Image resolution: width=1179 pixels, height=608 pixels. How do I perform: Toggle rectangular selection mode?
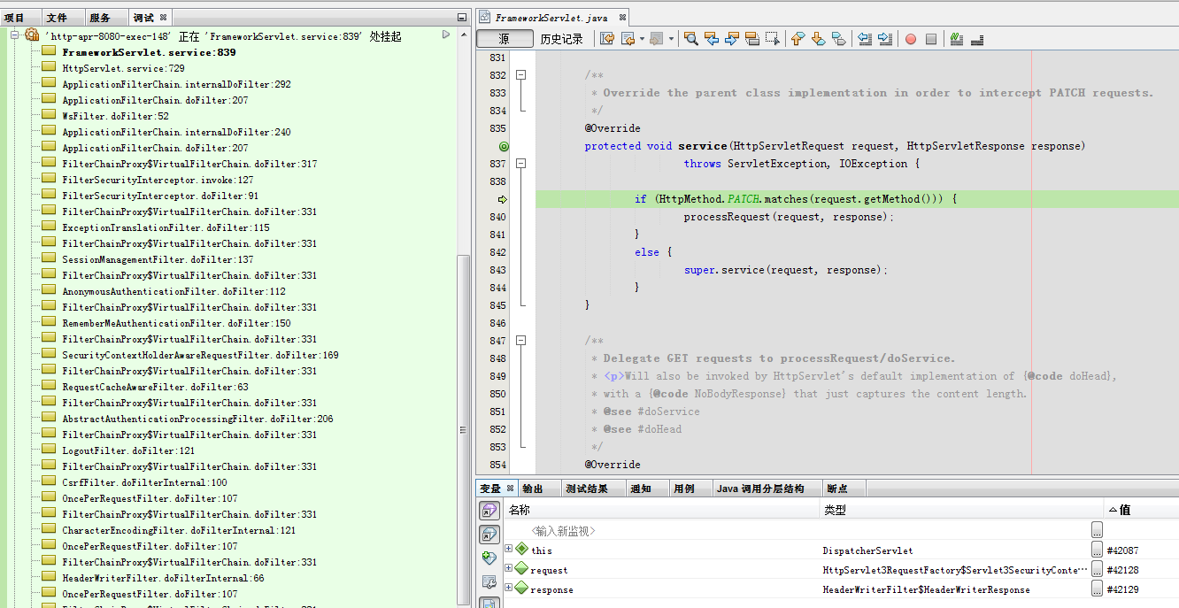coord(773,39)
